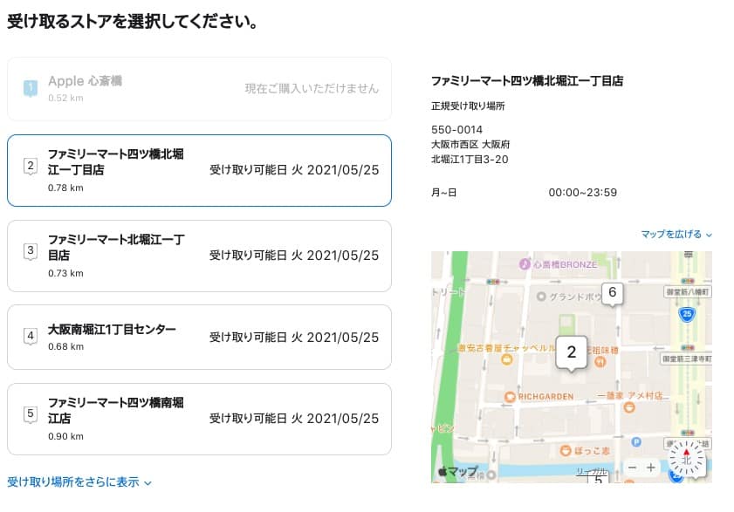Zoom out the map with the minus button
734x512 pixels.
tap(633, 468)
